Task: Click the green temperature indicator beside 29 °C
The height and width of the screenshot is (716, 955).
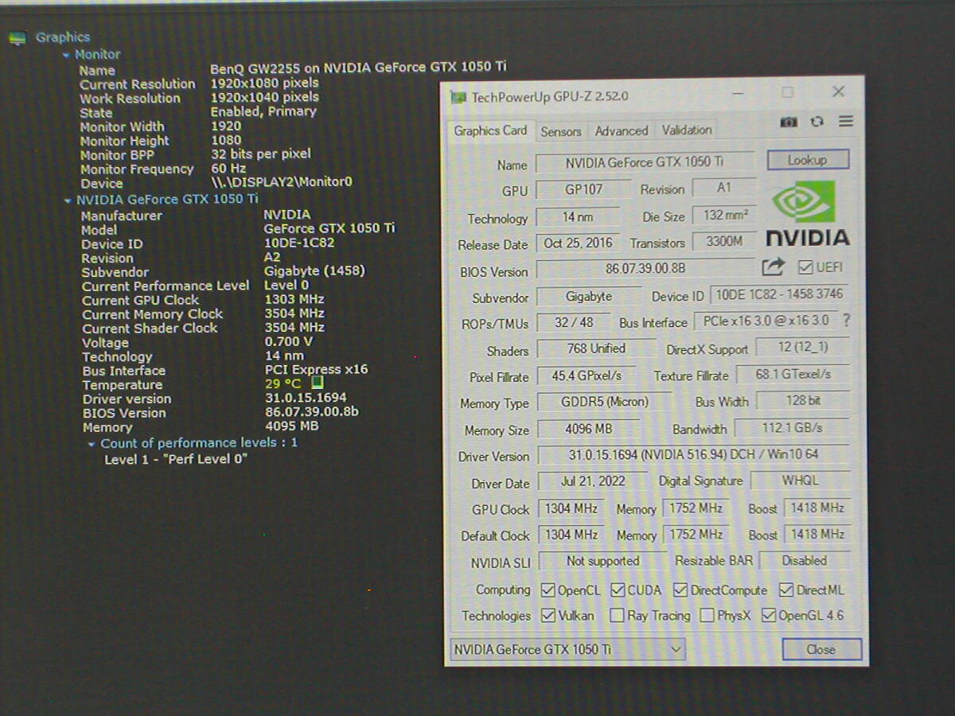Action: [x=317, y=383]
